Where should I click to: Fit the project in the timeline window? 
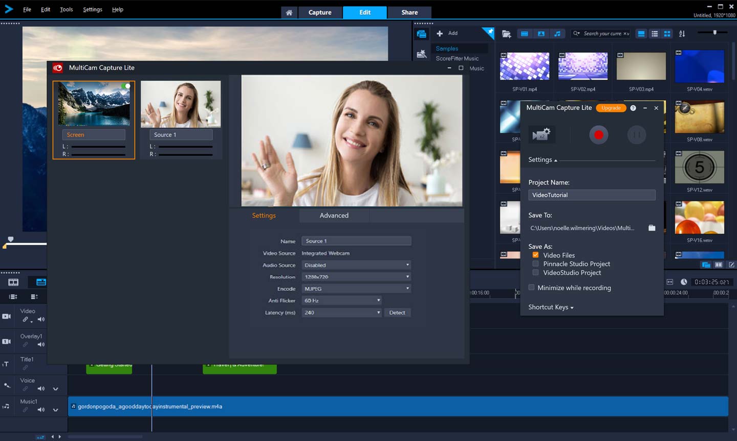(x=670, y=282)
